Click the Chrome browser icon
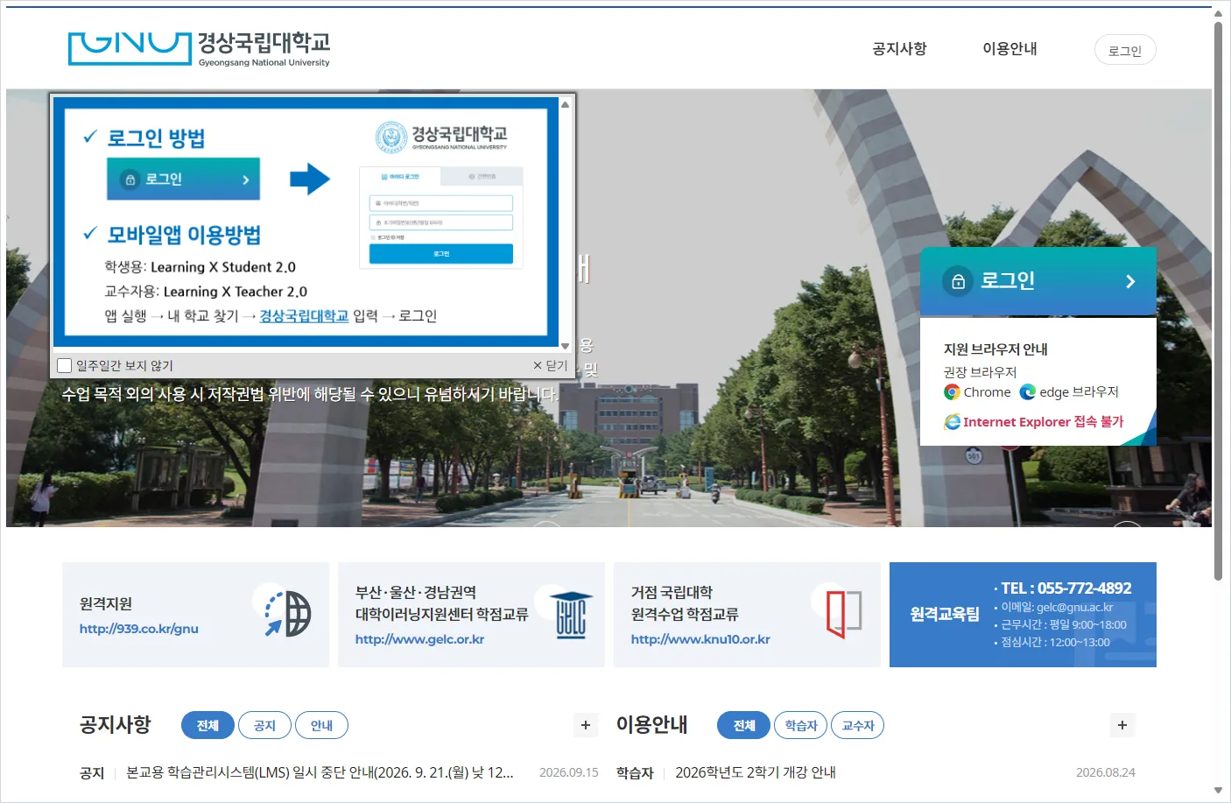This screenshot has height=803, width=1231. coord(952,392)
